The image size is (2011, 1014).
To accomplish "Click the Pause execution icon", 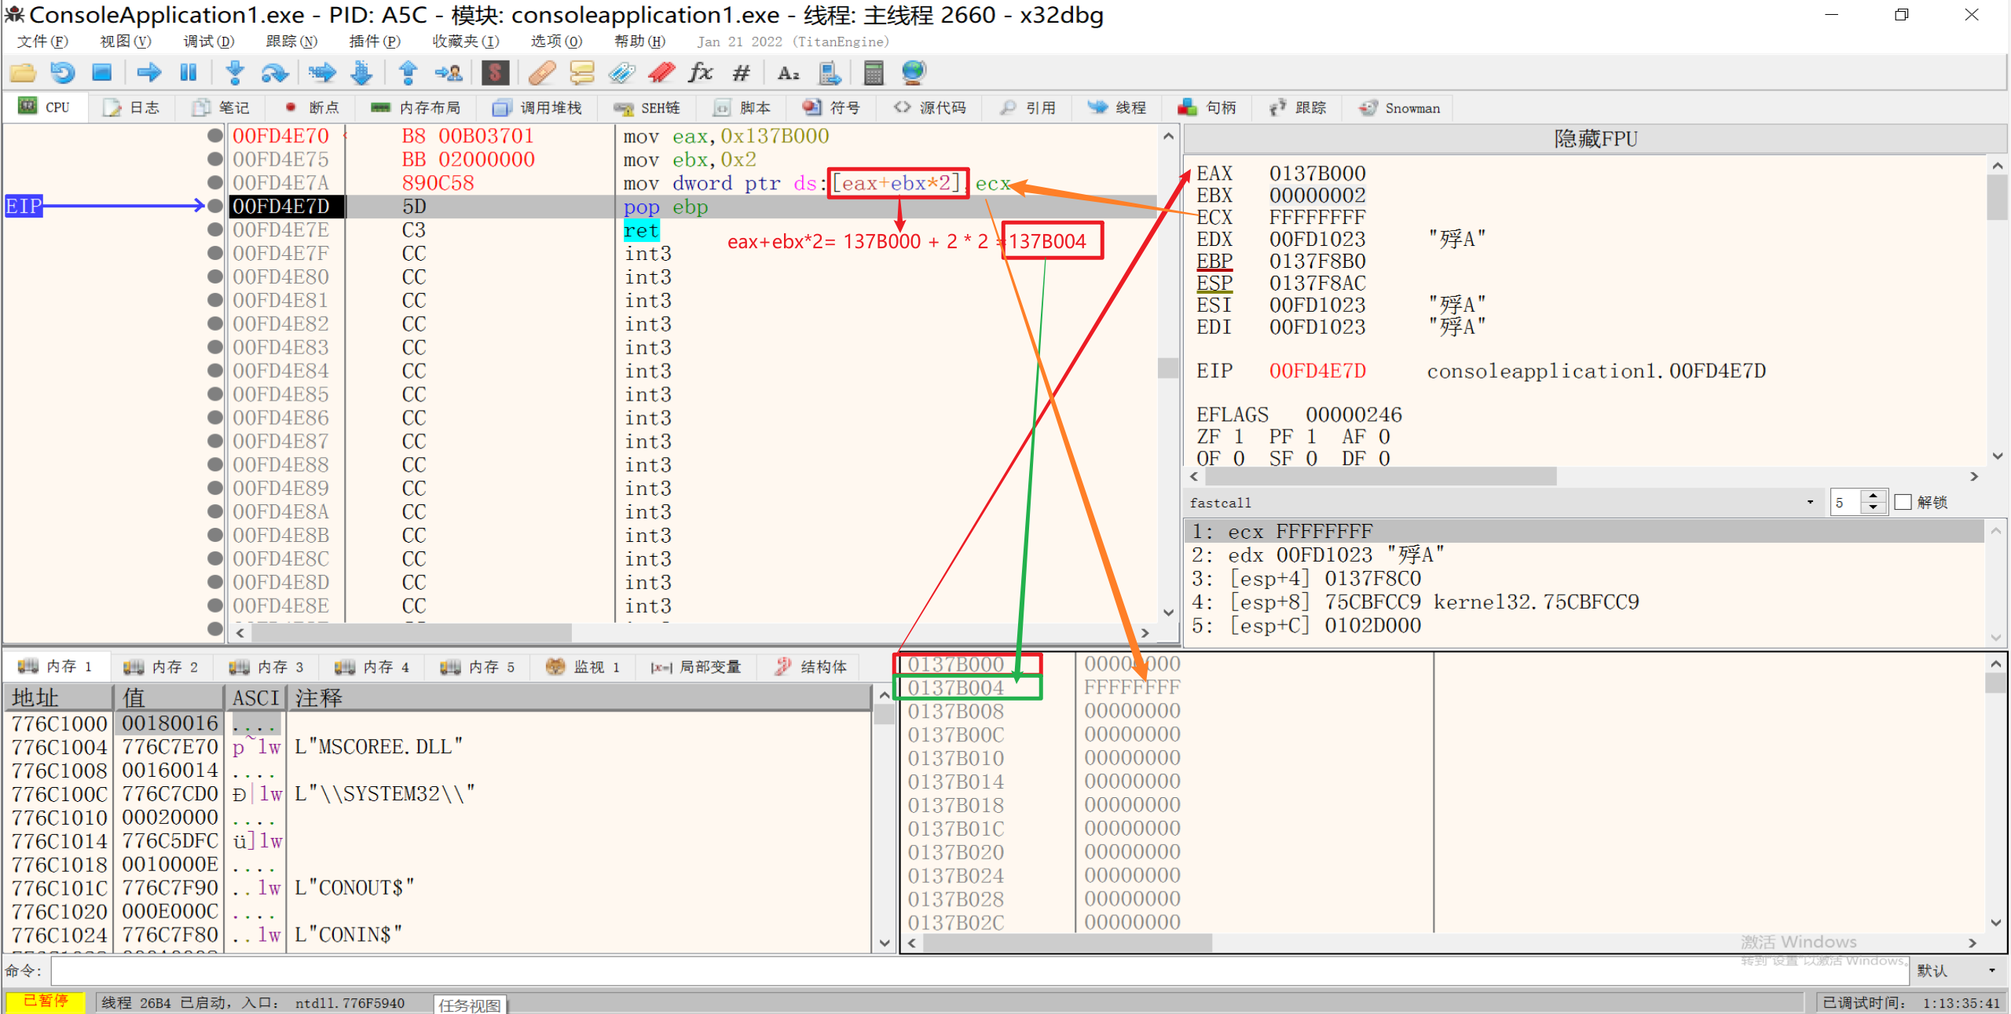I will [188, 73].
